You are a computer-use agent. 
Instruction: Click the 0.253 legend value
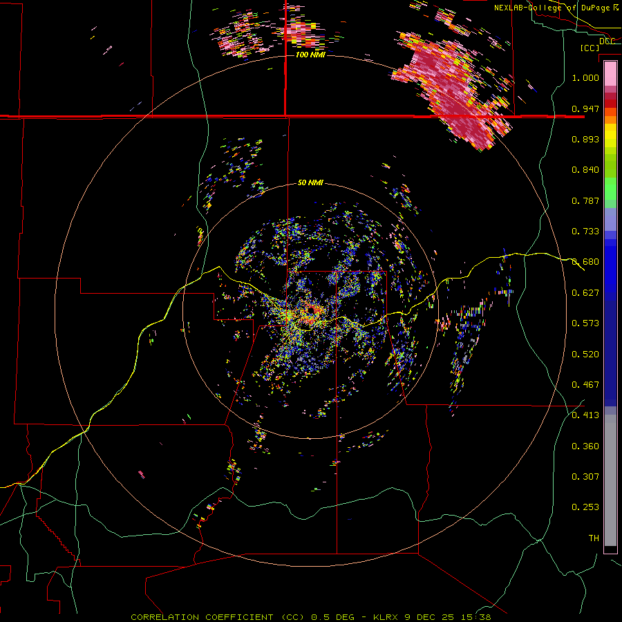tap(585, 507)
